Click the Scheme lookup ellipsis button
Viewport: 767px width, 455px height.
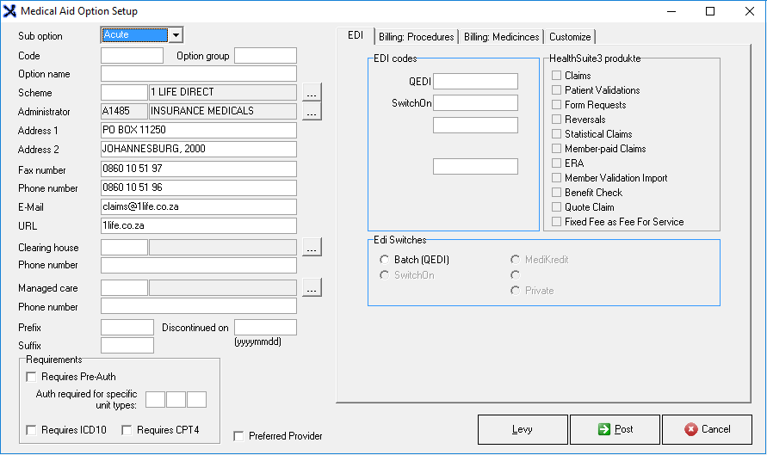[x=311, y=92]
